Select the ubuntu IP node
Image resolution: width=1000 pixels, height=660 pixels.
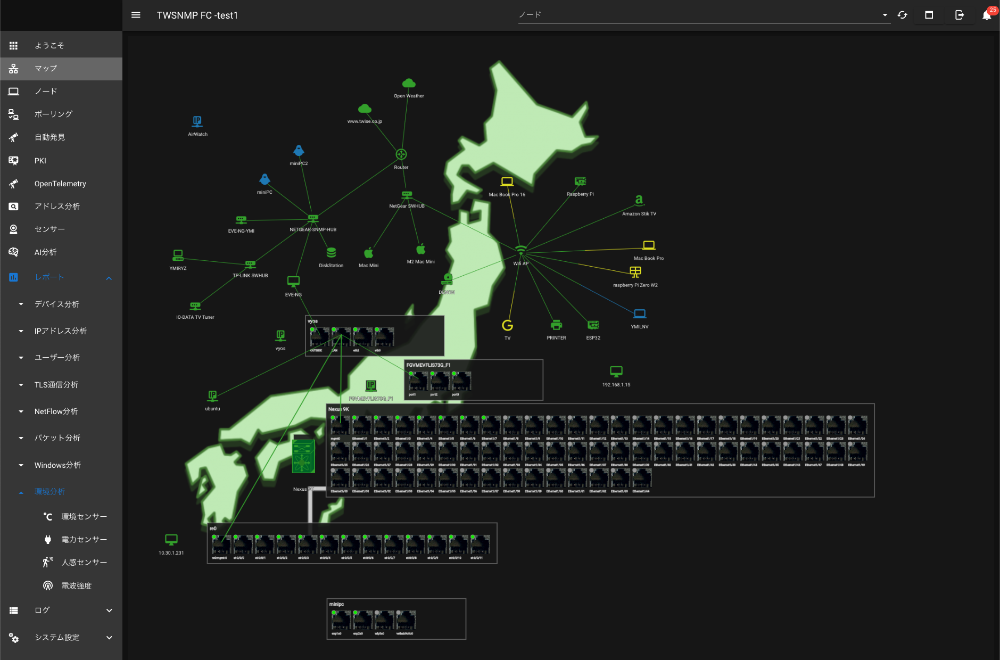(x=212, y=396)
